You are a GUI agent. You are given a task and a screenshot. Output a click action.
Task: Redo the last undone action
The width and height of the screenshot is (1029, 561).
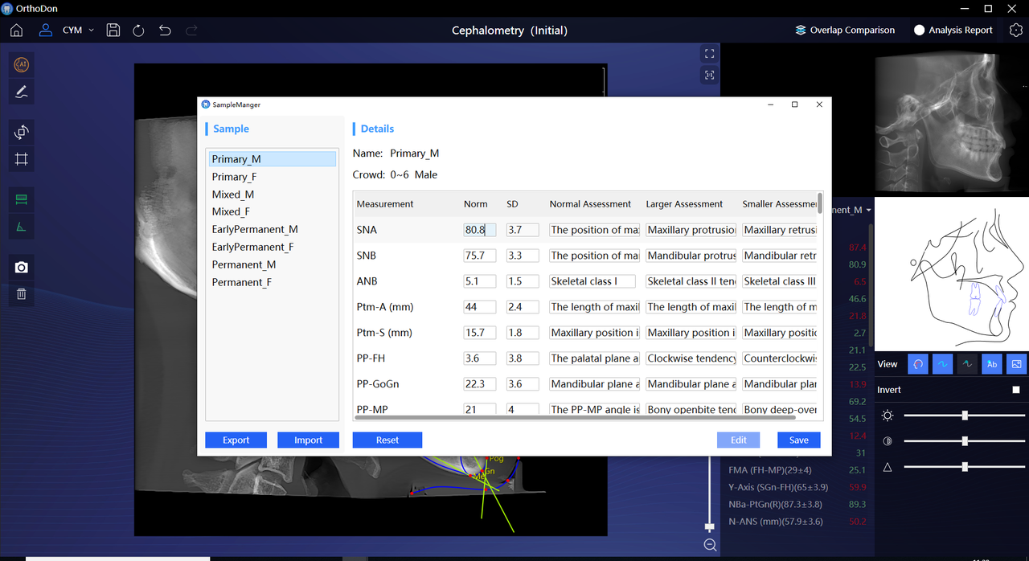(x=191, y=31)
